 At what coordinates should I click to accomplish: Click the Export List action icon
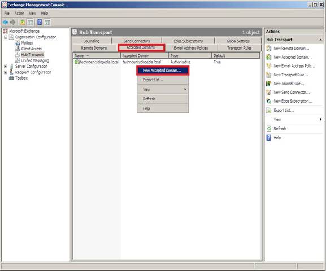click(268, 110)
